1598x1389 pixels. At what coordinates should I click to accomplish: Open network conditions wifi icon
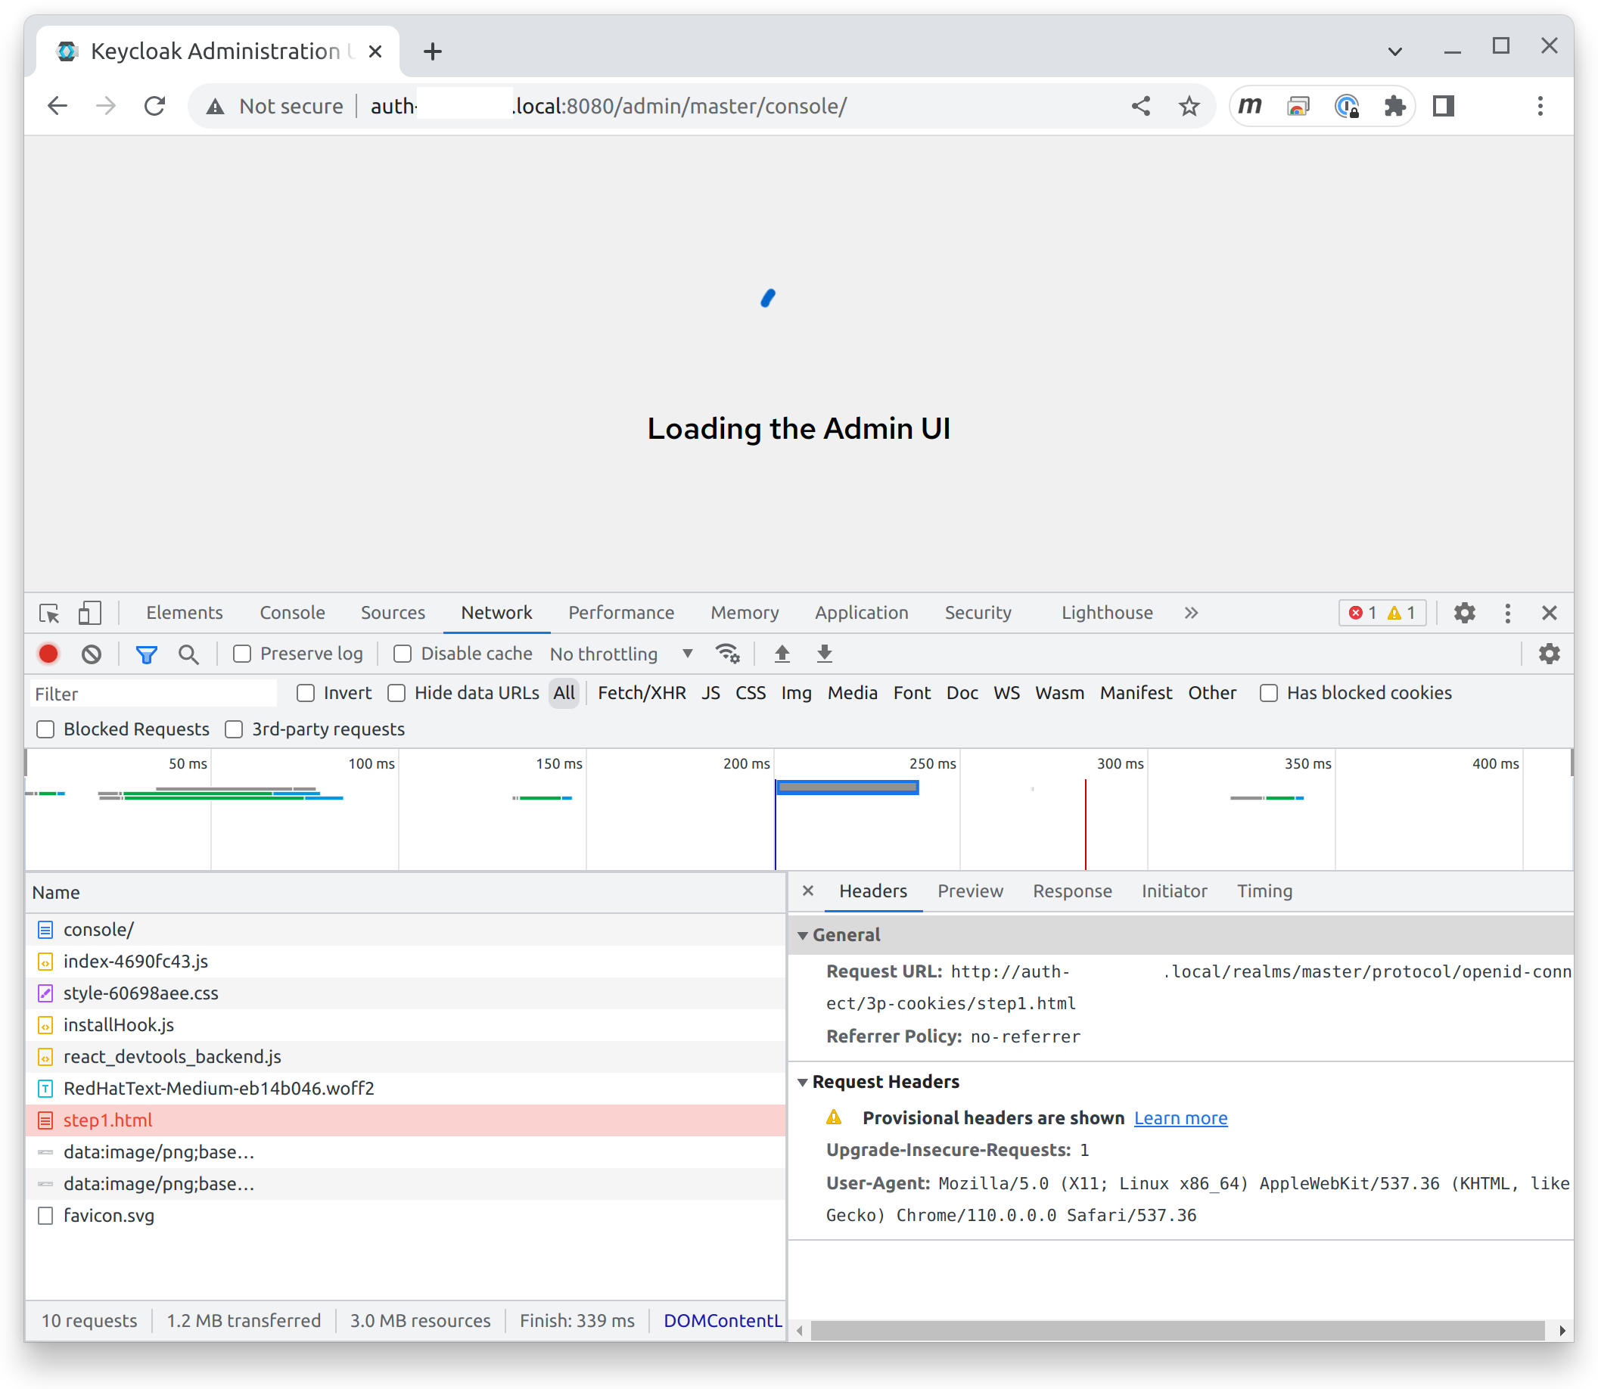(x=727, y=654)
